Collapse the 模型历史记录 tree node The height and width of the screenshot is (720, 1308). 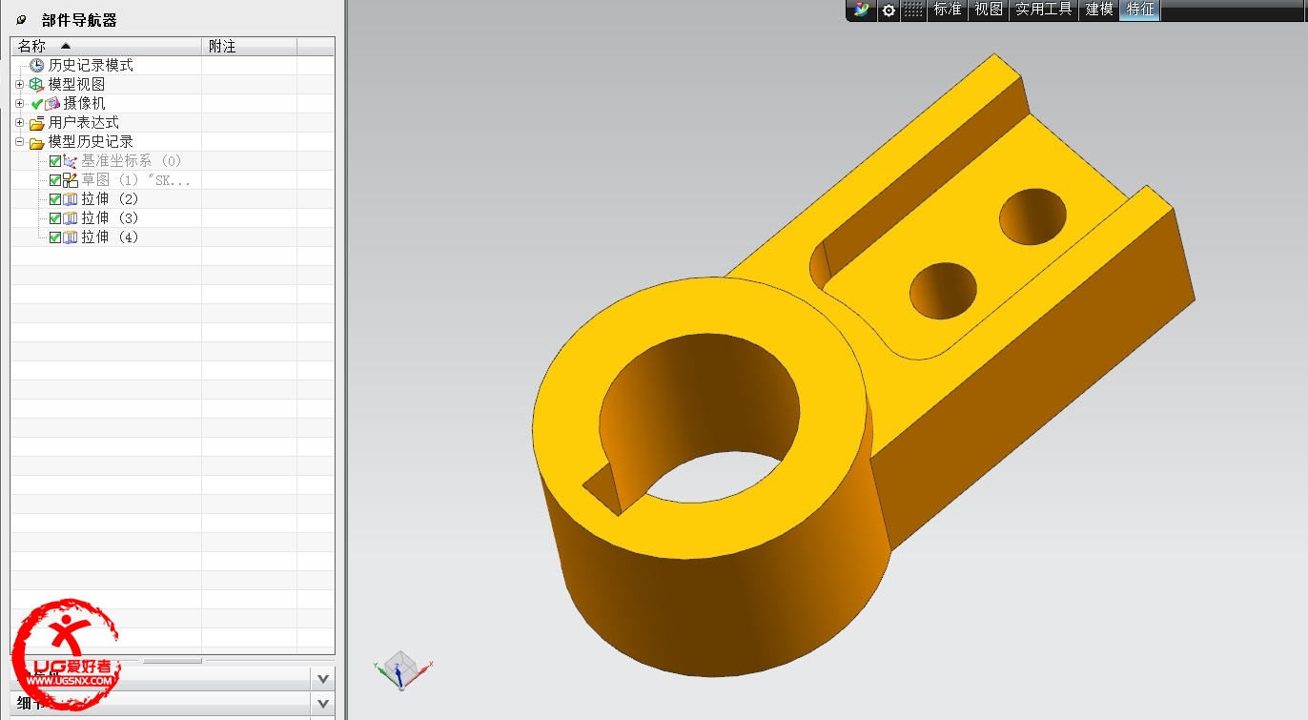(x=19, y=141)
